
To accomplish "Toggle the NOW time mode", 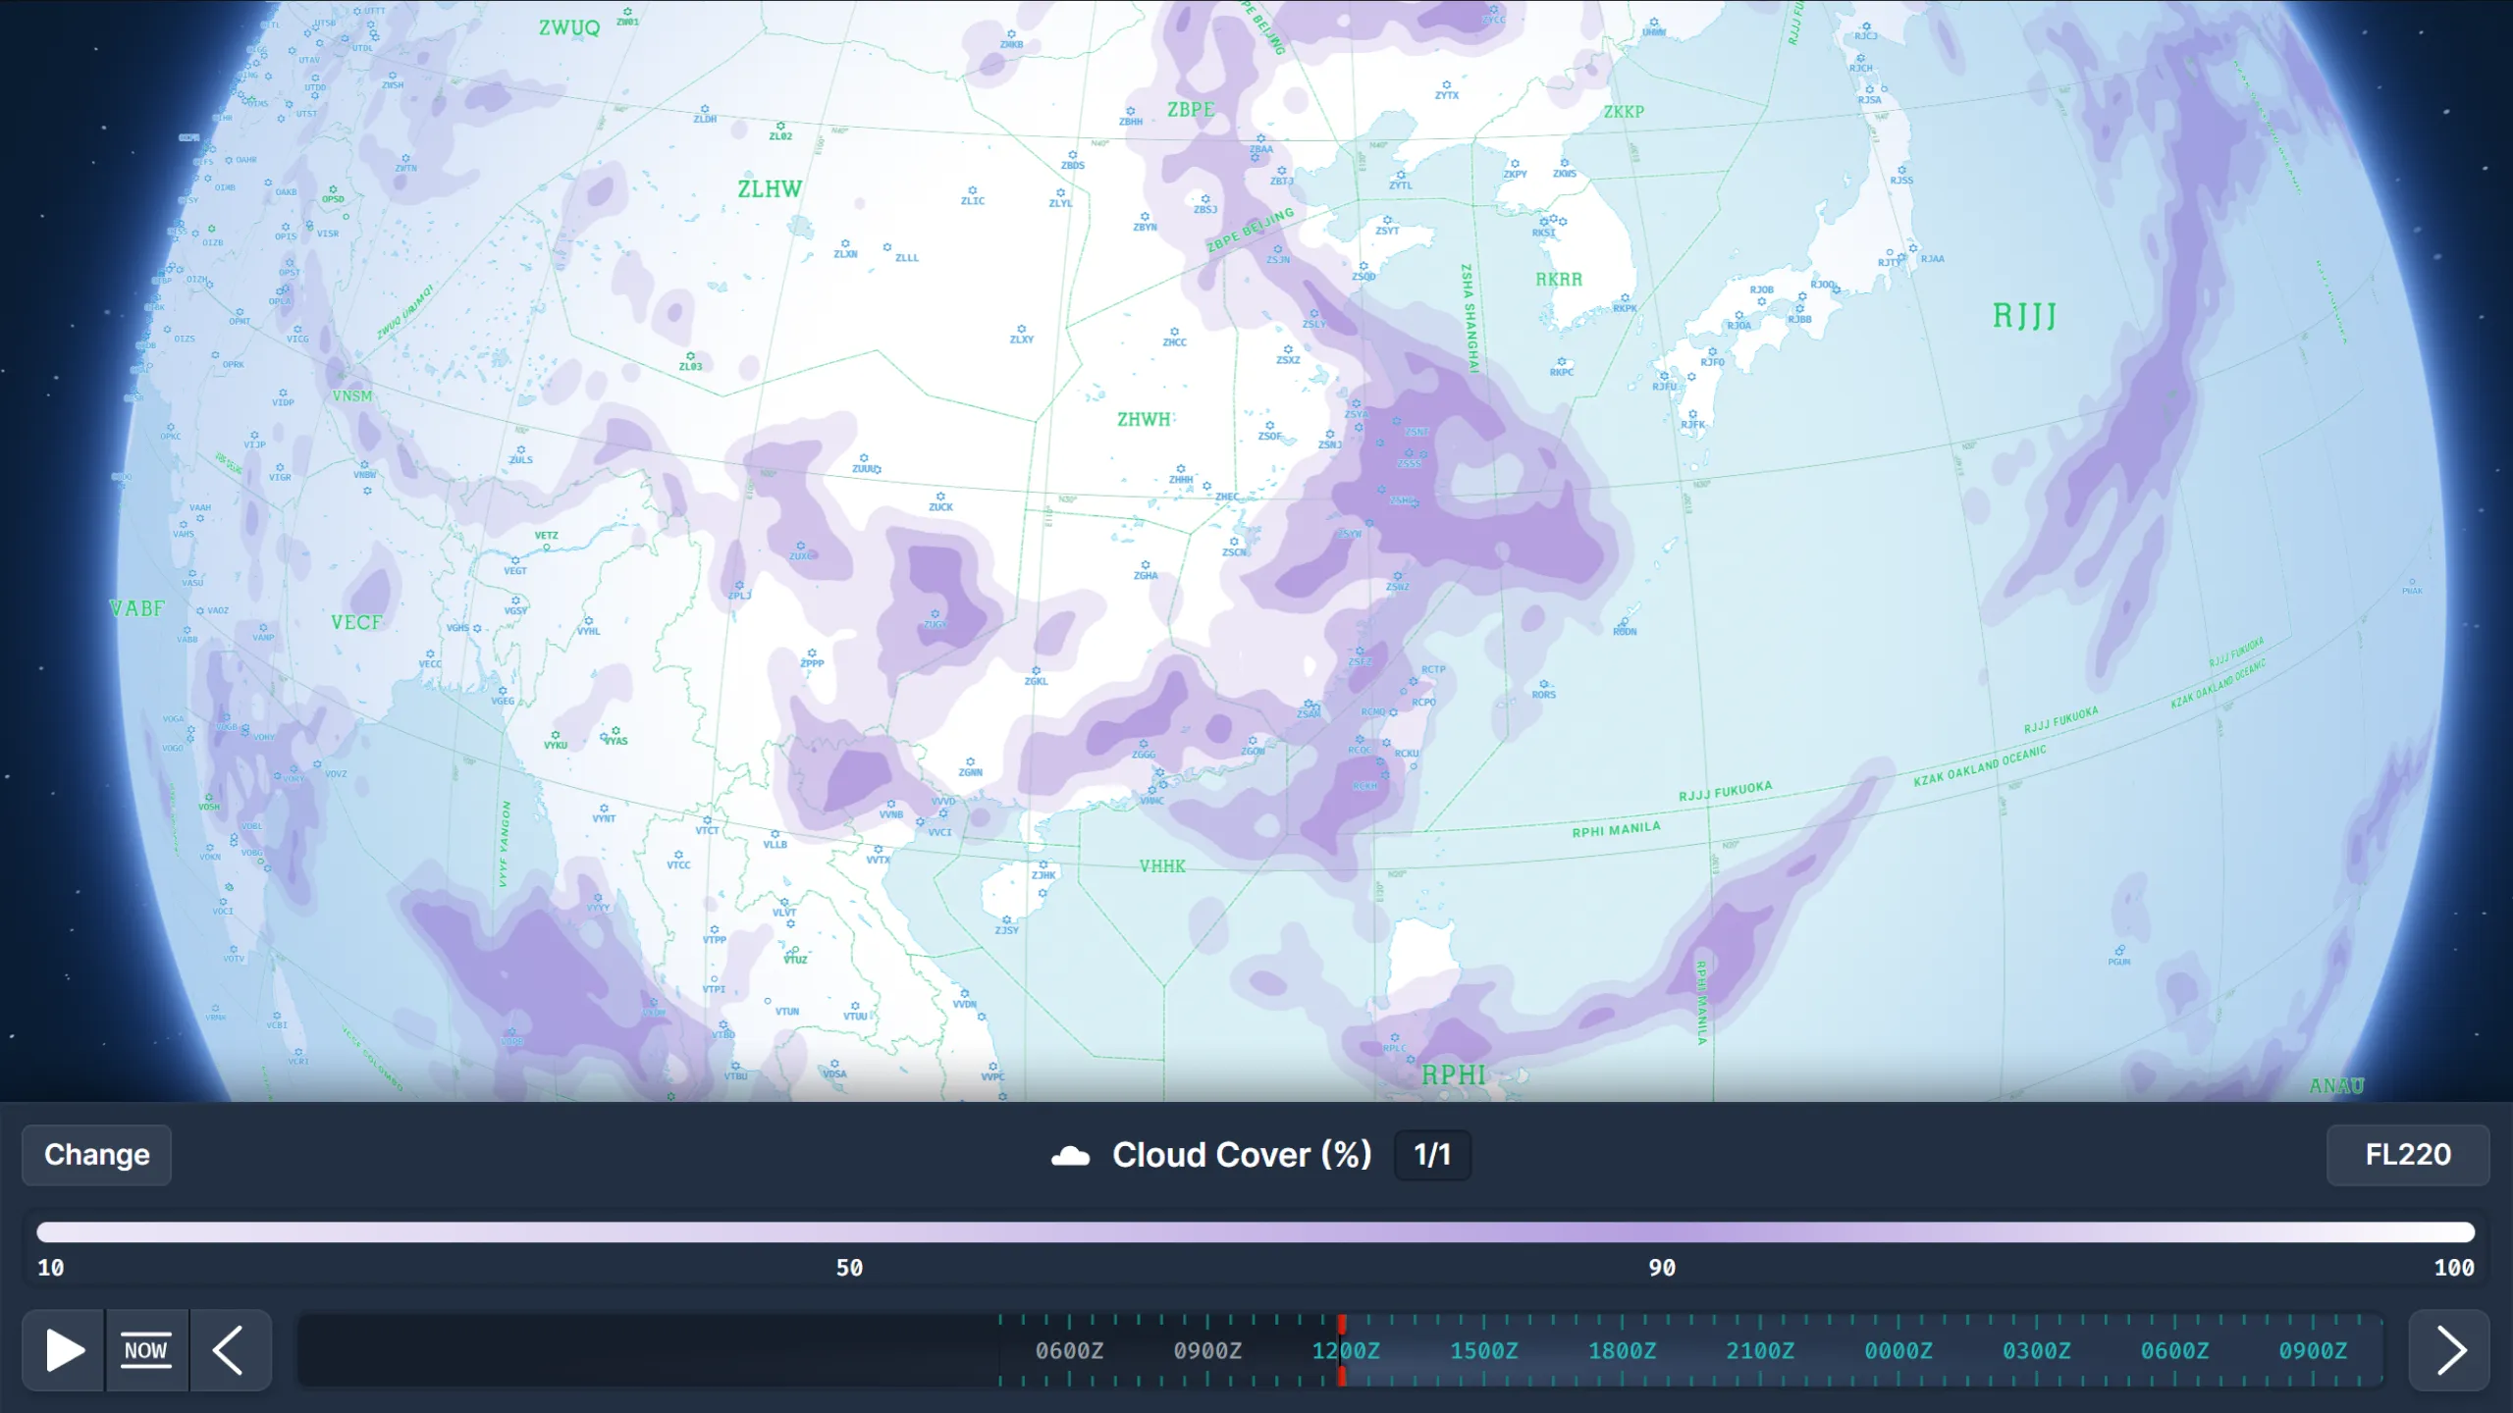I will tap(145, 1350).
